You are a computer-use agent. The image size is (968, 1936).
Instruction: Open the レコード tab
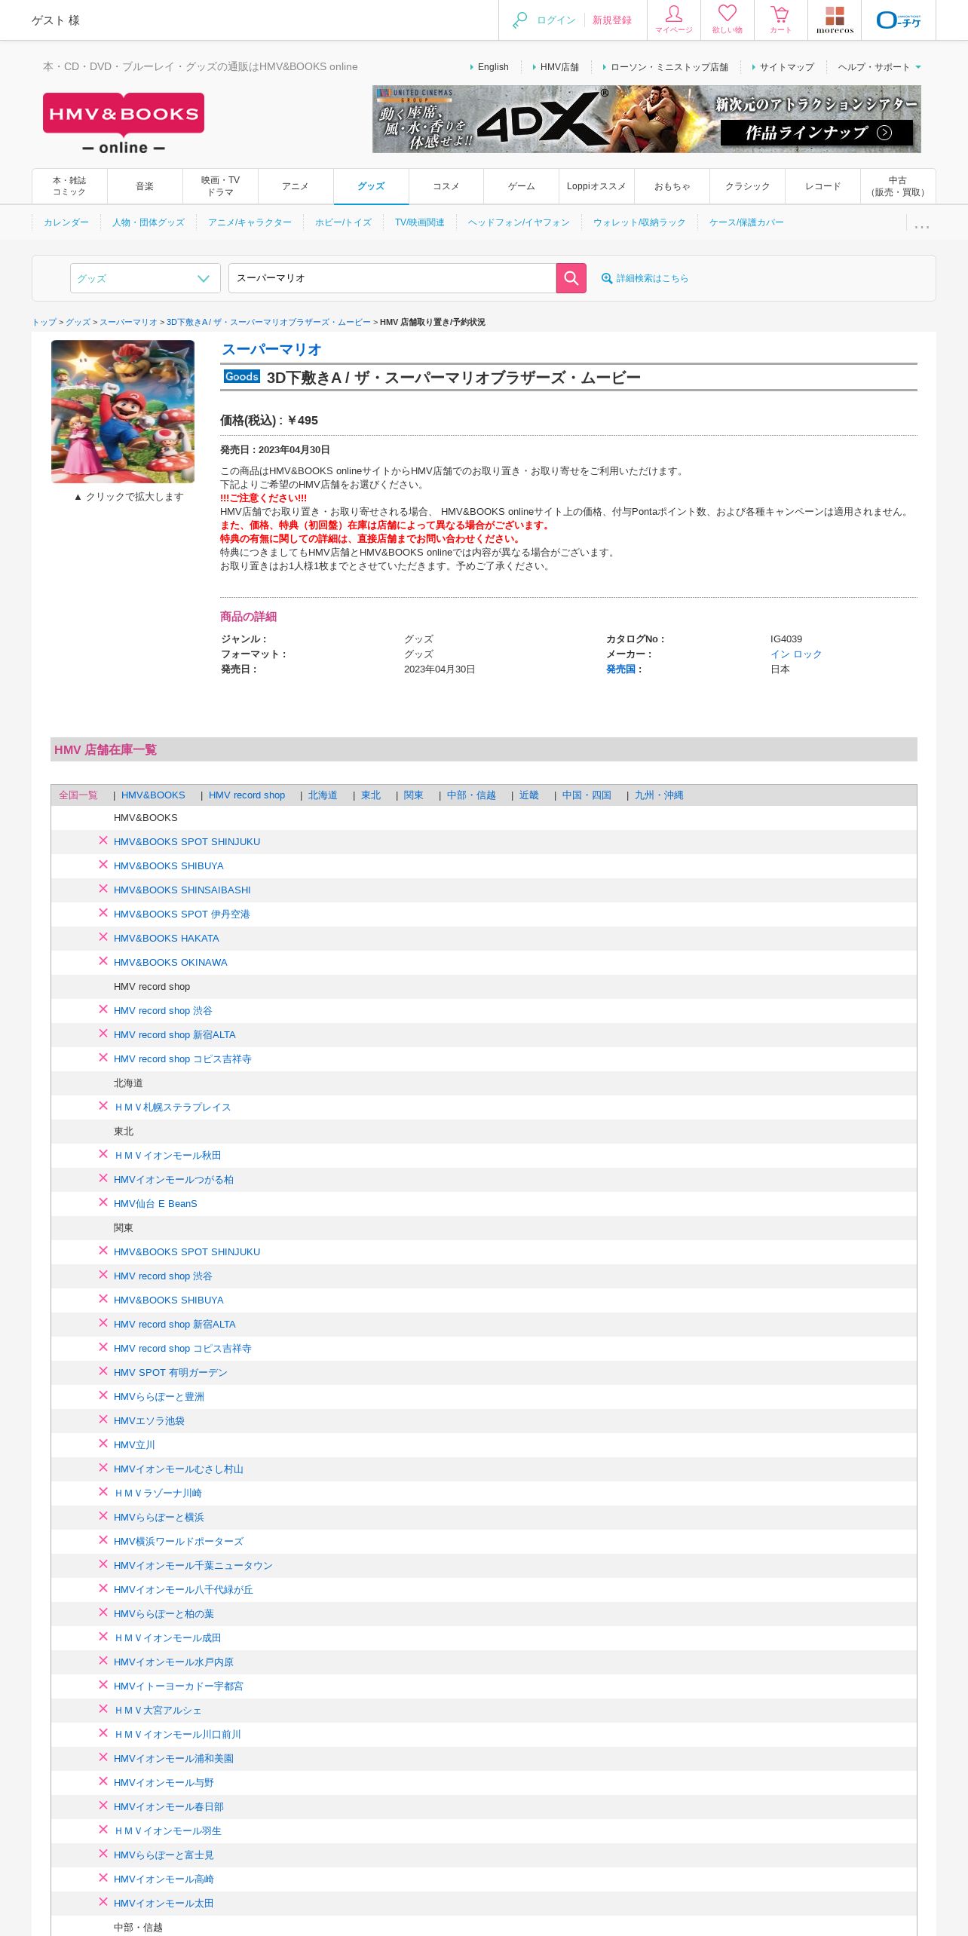pos(822,186)
